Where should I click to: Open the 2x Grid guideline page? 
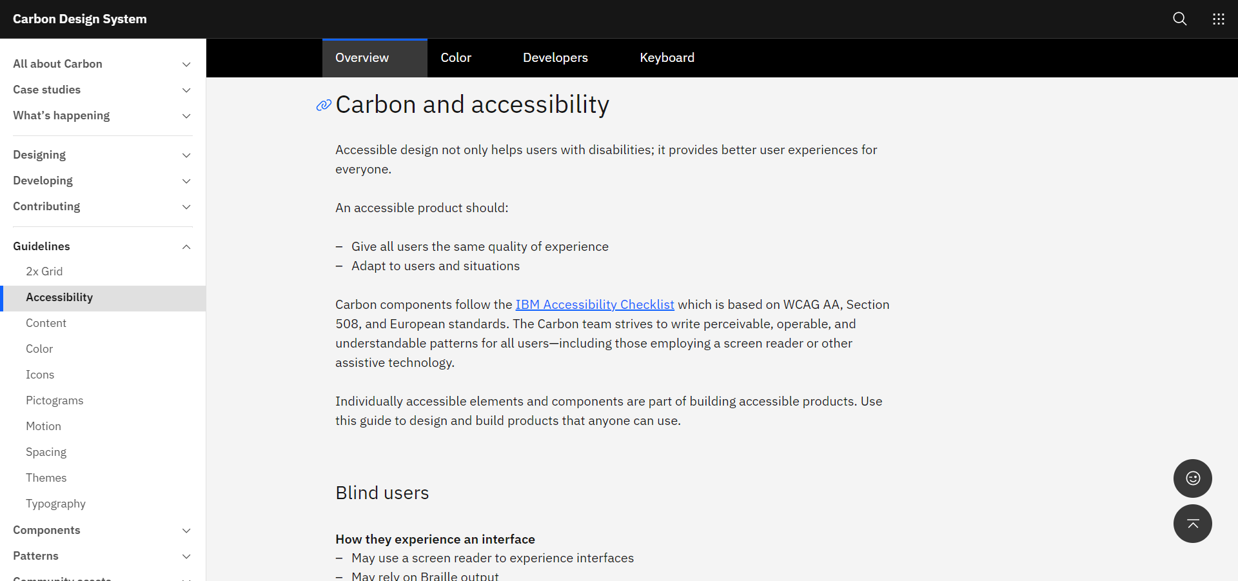tap(103, 271)
